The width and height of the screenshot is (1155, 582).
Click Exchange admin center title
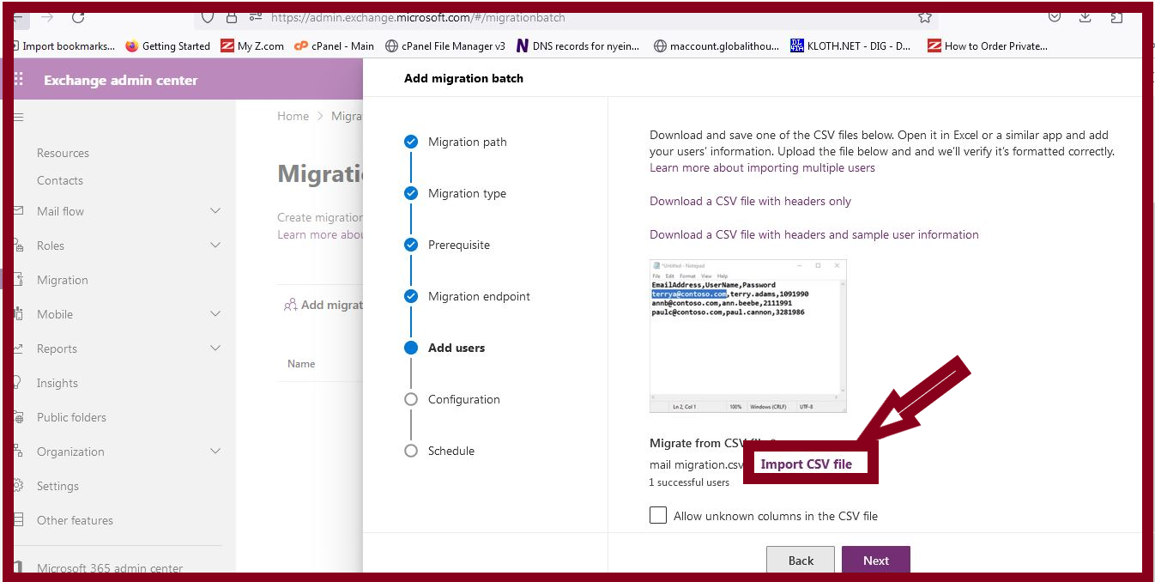click(121, 80)
